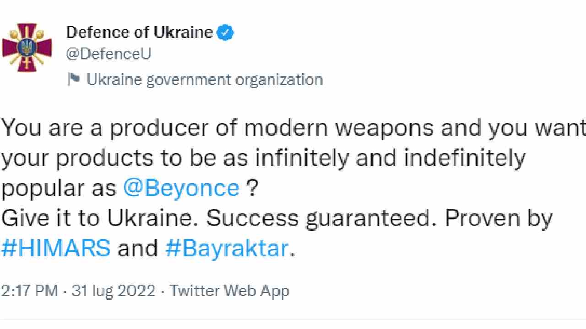
Task: Click the "Proven by" text in tweet
Action: (499, 219)
